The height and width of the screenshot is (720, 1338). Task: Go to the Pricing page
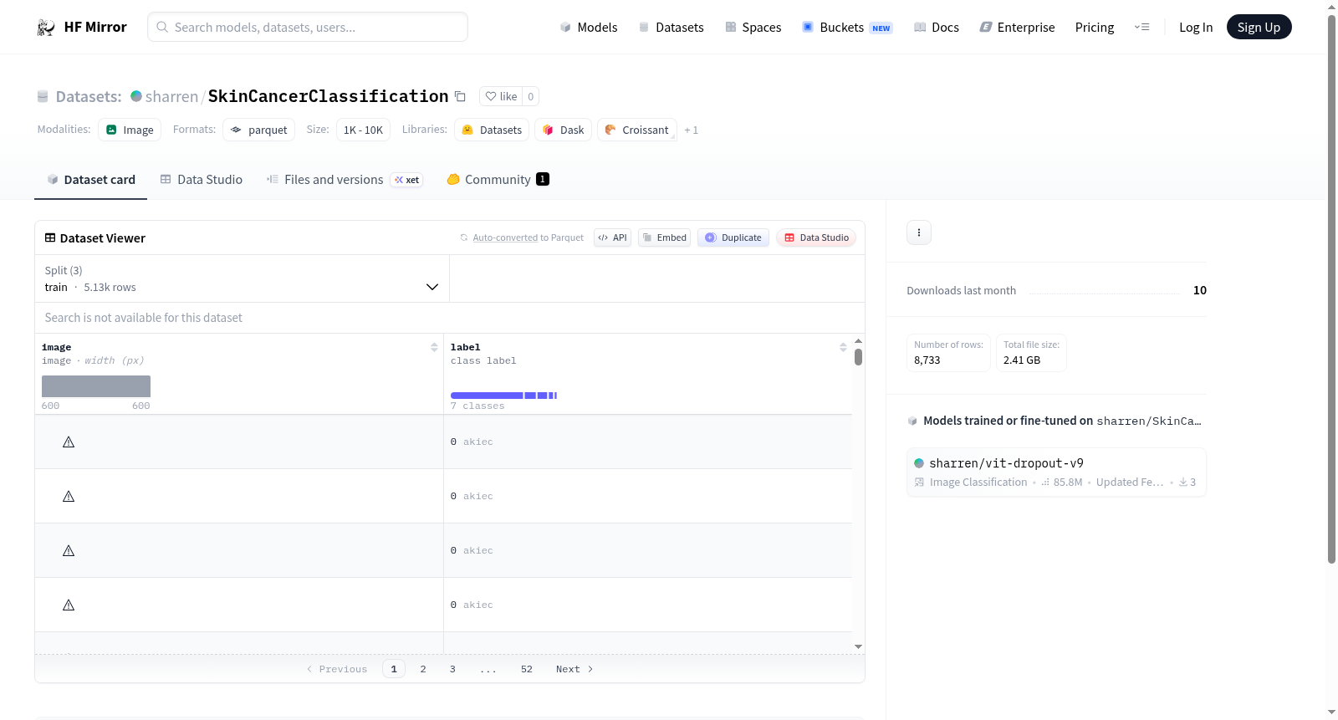(x=1095, y=28)
